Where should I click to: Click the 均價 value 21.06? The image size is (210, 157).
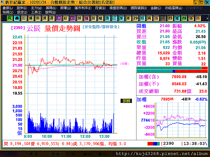click(x=201, y=48)
